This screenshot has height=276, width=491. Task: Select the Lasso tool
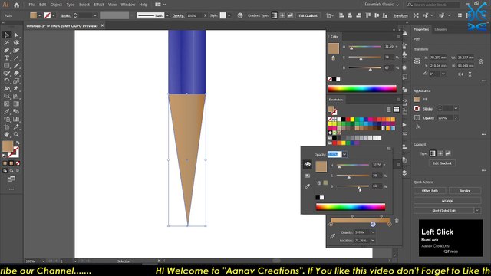(16, 43)
